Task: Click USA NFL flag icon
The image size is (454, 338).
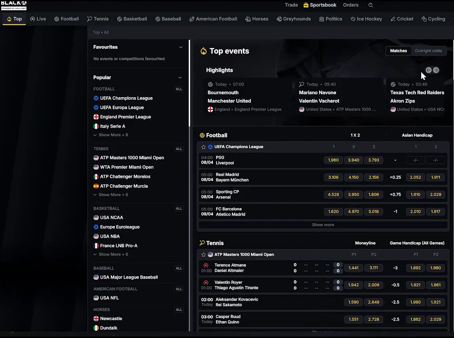Action: coord(96,298)
